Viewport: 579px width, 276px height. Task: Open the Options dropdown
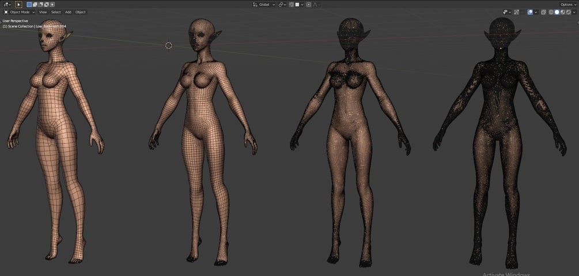[x=568, y=5]
